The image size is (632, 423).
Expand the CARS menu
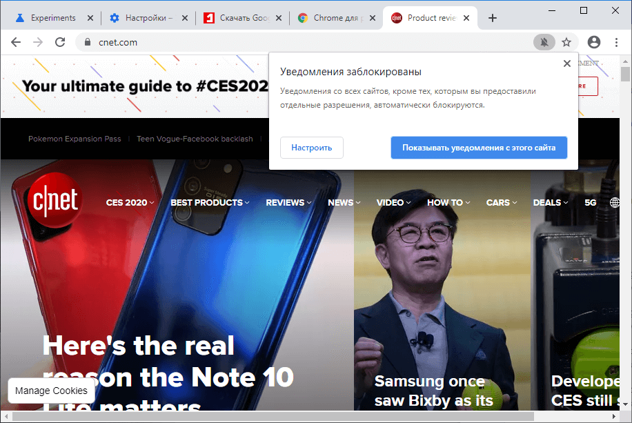(x=502, y=202)
